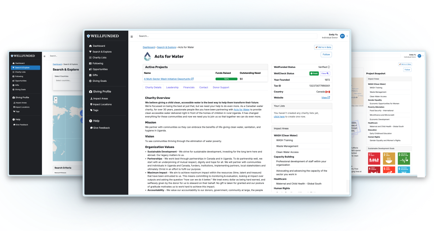Switch to the Leadership tab

[x=172, y=87]
